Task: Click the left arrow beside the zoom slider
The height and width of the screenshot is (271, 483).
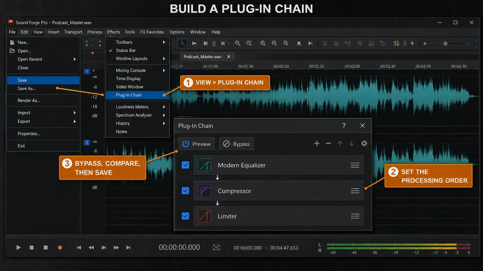Action: tap(425, 43)
